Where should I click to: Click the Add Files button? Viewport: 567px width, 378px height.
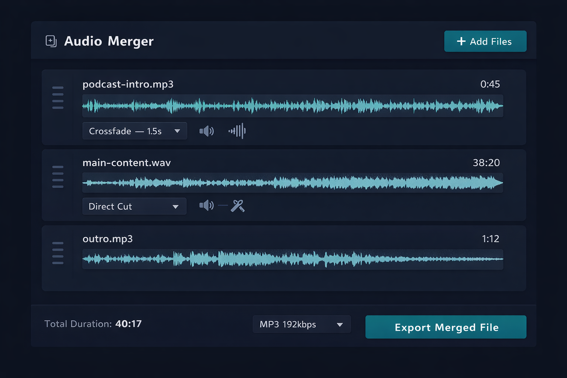tap(485, 41)
